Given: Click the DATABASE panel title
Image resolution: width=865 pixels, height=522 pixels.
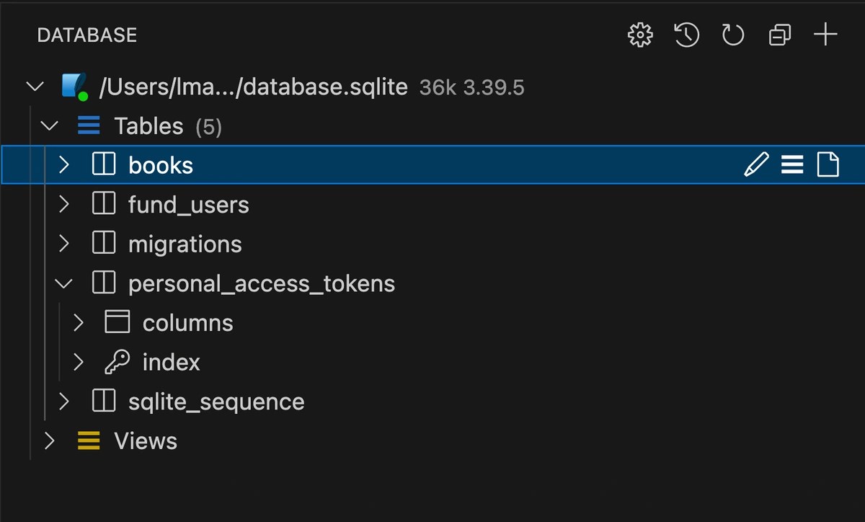Looking at the screenshot, I should pos(86,35).
